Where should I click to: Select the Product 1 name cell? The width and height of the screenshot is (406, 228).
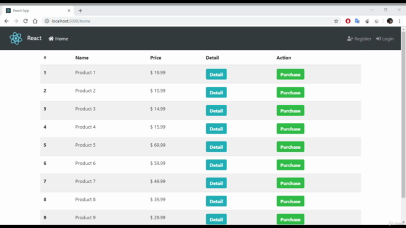(x=85, y=73)
